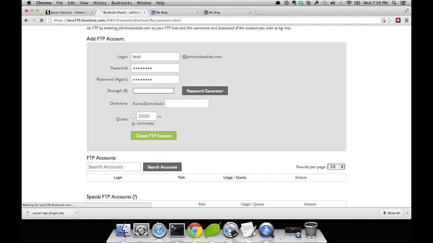Open the Chrome application menu
433x243 pixels.
coord(44,3)
